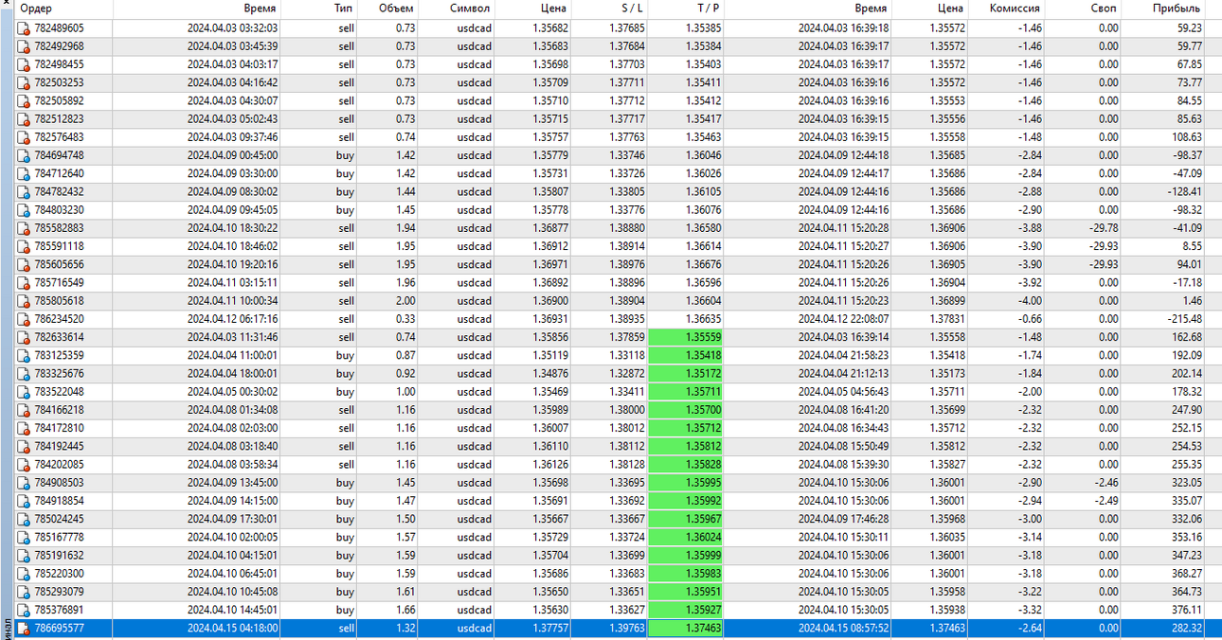The image size is (1222, 640).
Task: Click the order icon for 786234520
Action: (x=24, y=319)
